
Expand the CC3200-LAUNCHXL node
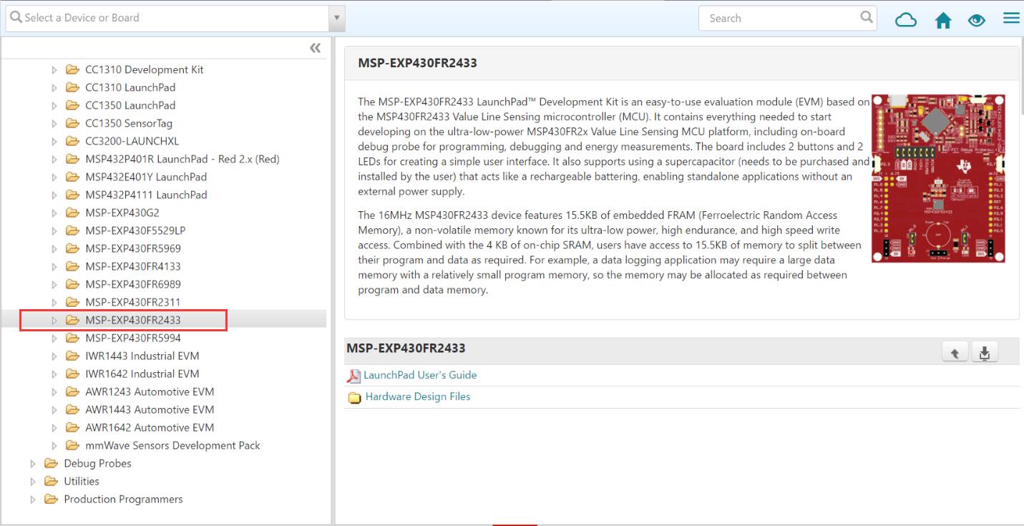coord(54,141)
